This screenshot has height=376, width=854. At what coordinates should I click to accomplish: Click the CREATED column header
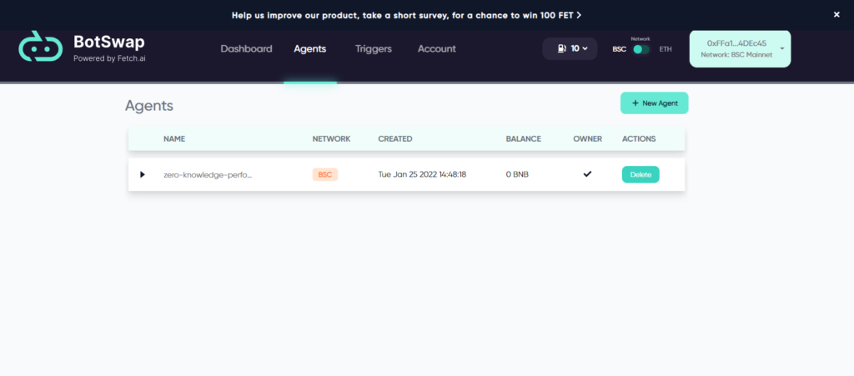[x=394, y=138]
